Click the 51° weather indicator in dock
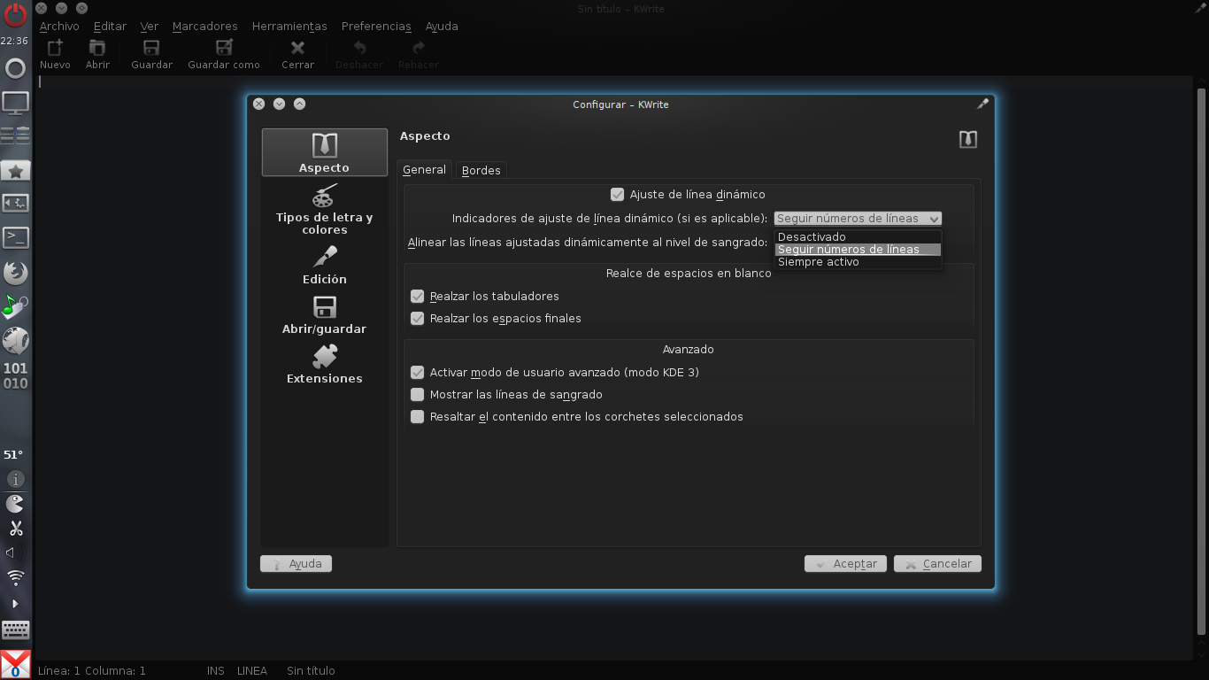This screenshot has width=1209, height=680. tap(13, 454)
